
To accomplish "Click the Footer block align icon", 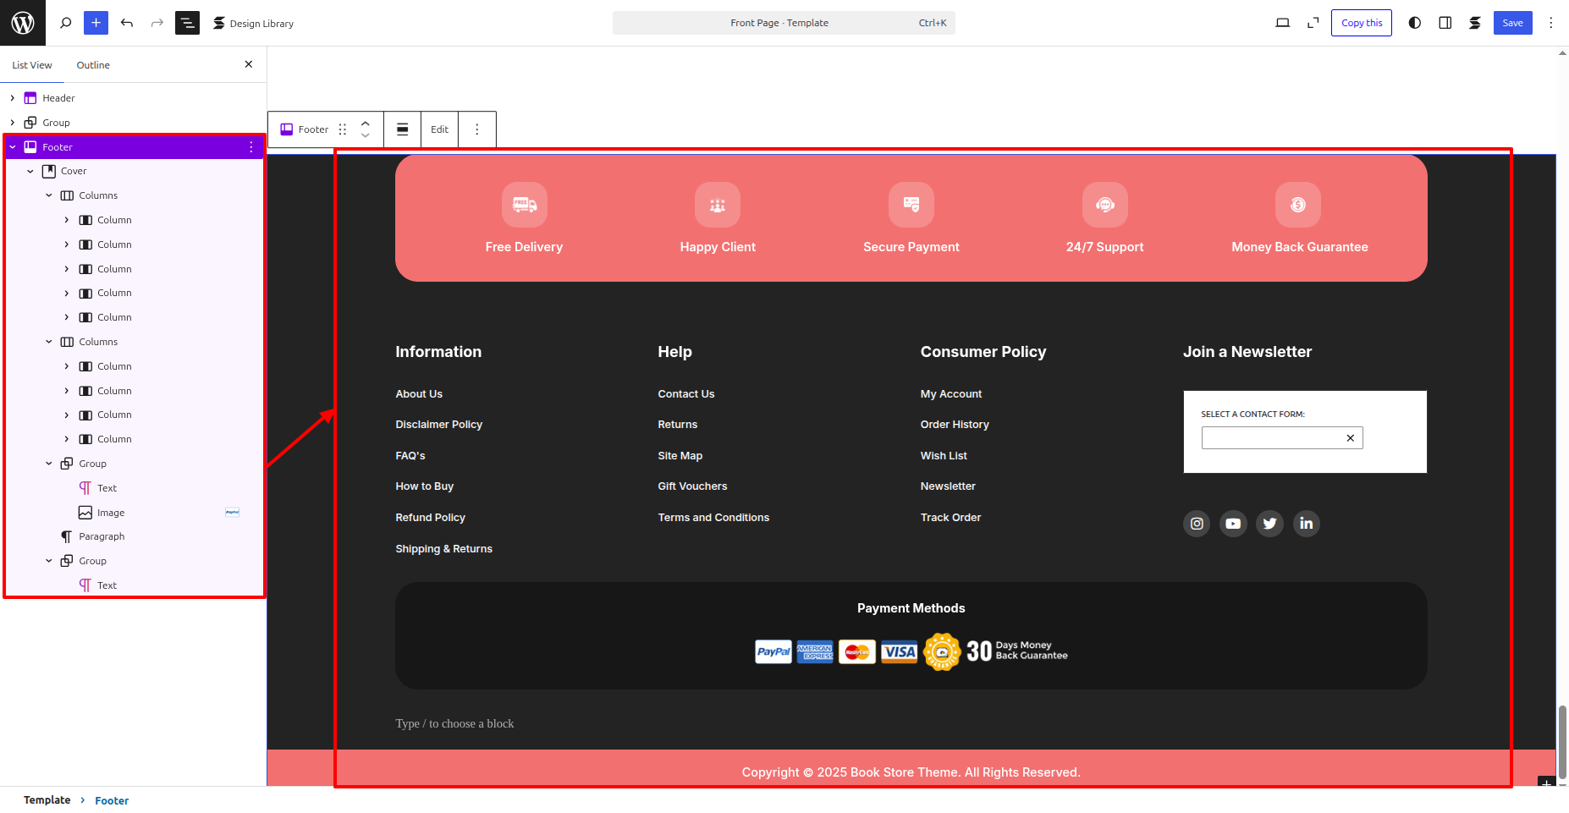I will pos(403,129).
